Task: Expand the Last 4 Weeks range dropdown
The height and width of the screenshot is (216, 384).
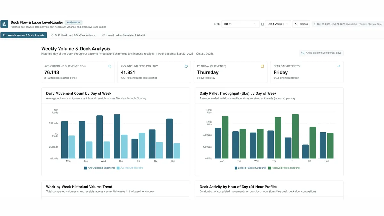Action: click(x=278, y=24)
